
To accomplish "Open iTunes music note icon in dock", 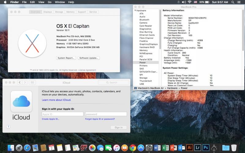I will [x=117, y=147].
